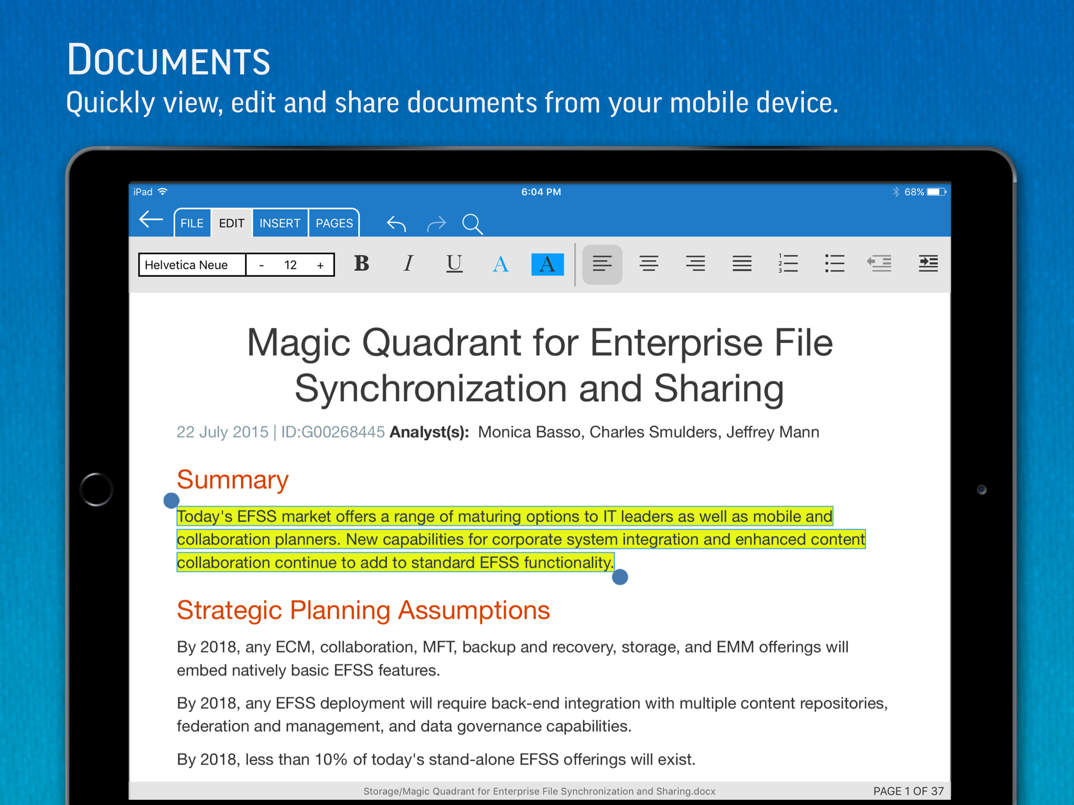Undo the last edit
1074x805 pixels.
click(396, 224)
